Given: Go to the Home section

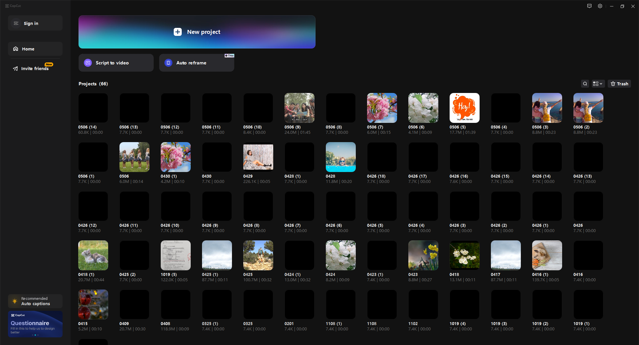Looking at the screenshot, I should coord(35,49).
